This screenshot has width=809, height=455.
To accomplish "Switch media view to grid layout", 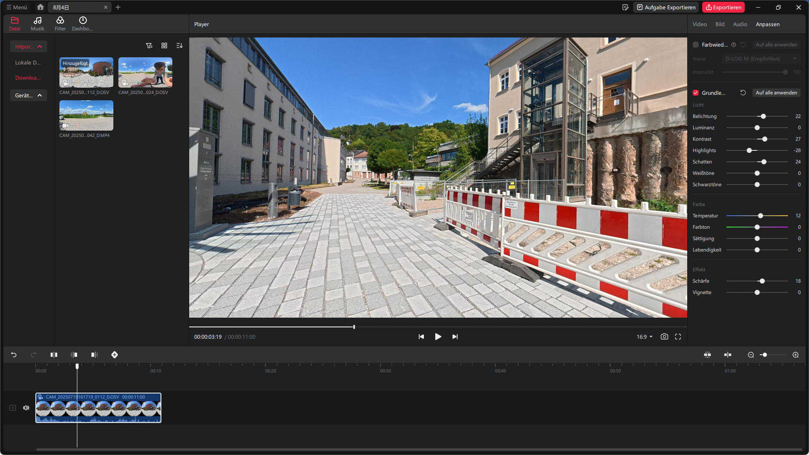I will click(164, 45).
